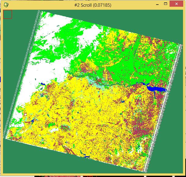Maximize the #2 Scroll window
186x177 pixels.
[x=166, y=4]
